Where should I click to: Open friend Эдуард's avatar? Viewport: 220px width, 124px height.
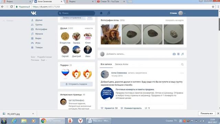tap(76, 36)
